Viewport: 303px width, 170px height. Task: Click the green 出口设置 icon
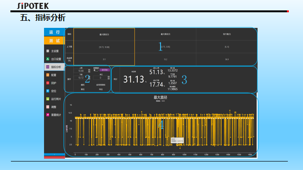click(48, 59)
